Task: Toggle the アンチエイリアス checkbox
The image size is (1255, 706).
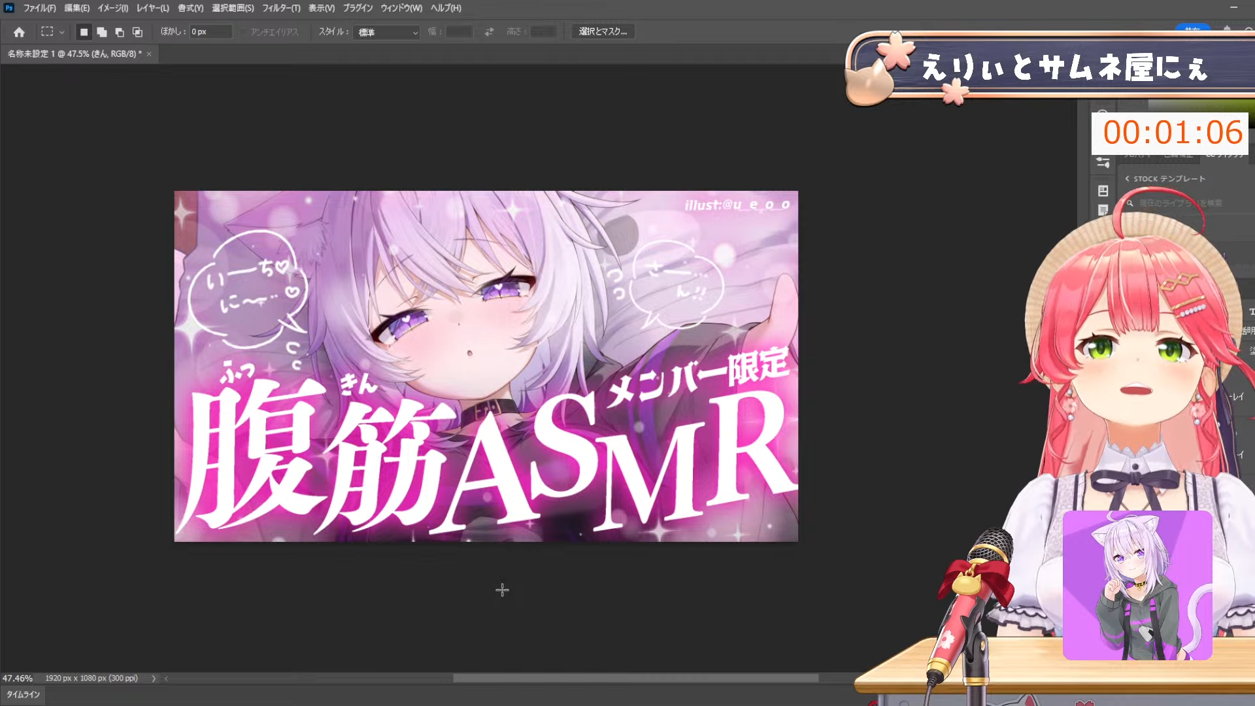Action: pos(244,32)
